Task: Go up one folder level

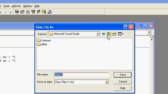Action: tap(109, 34)
